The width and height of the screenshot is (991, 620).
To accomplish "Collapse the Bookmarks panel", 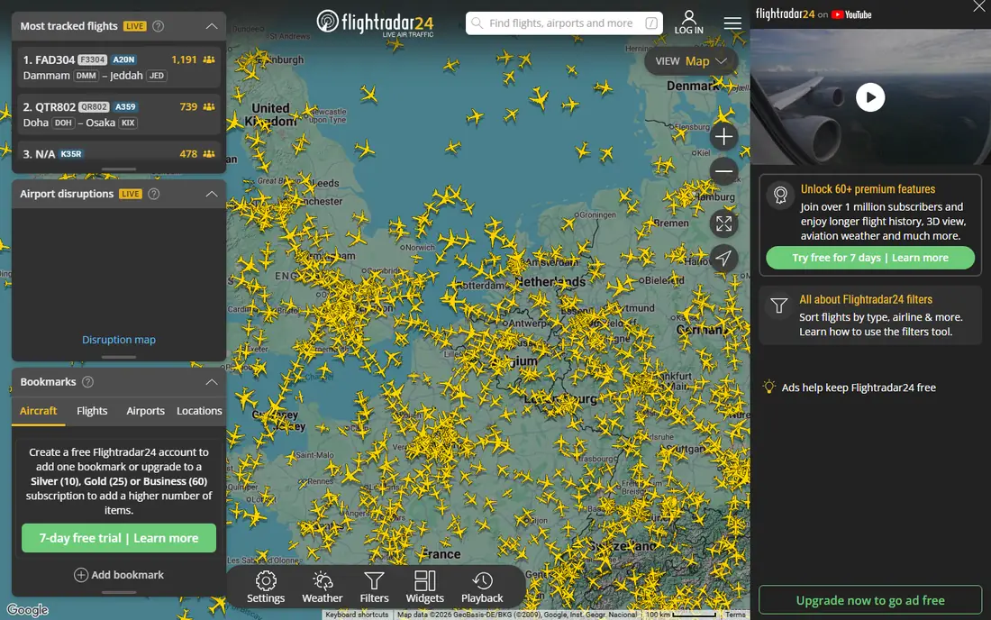I will (x=212, y=382).
